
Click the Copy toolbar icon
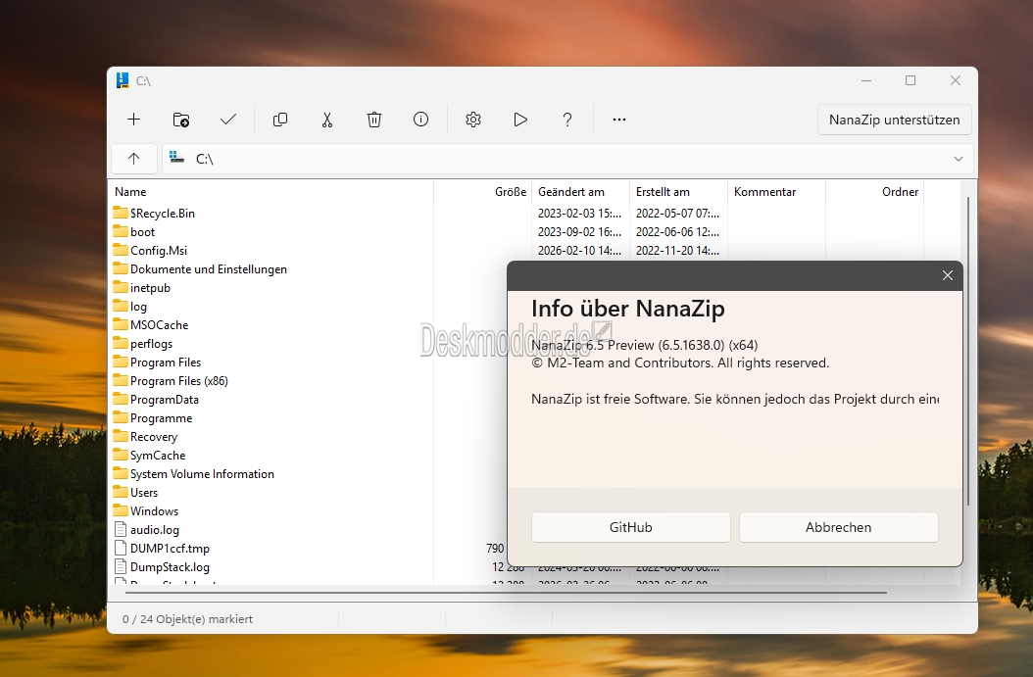pos(280,120)
